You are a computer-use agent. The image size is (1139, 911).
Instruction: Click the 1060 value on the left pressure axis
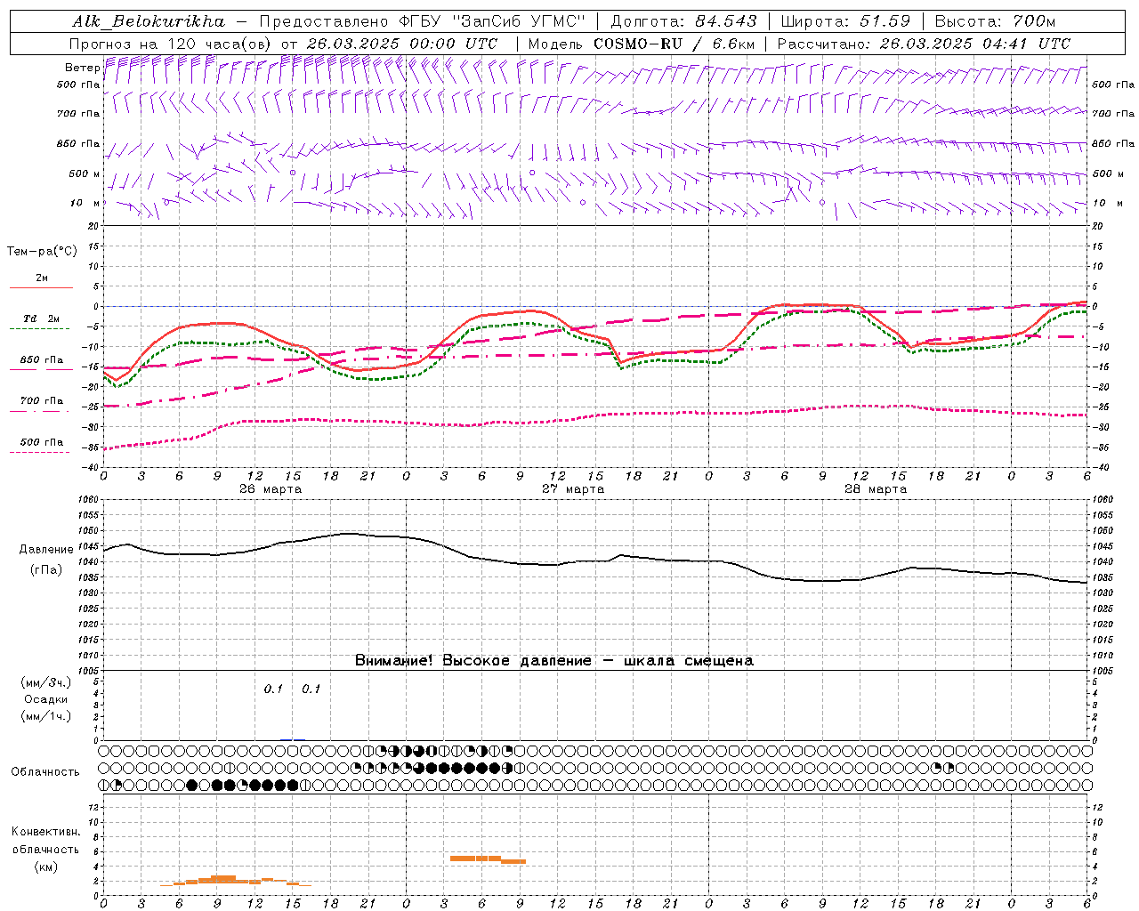pyautogui.click(x=90, y=500)
